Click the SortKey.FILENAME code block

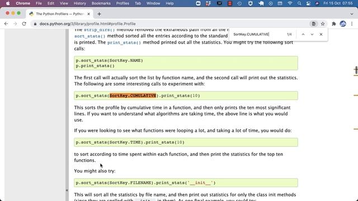[x=186, y=183]
